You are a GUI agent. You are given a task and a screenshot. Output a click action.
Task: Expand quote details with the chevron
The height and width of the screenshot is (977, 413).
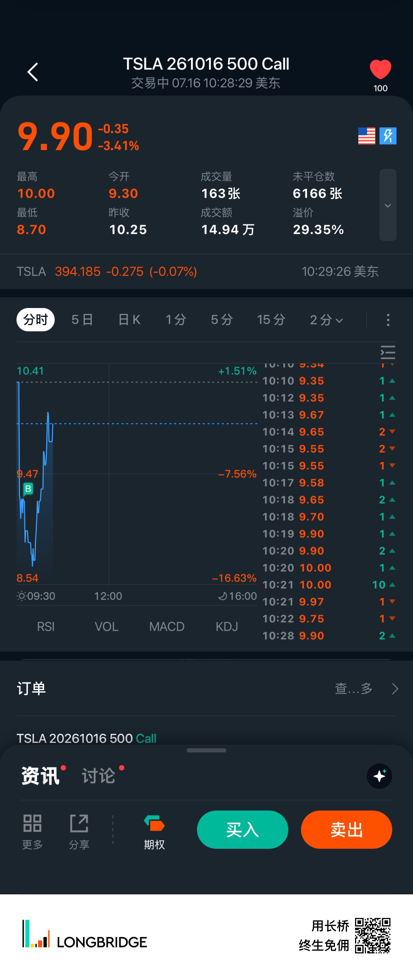coord(388,205)
